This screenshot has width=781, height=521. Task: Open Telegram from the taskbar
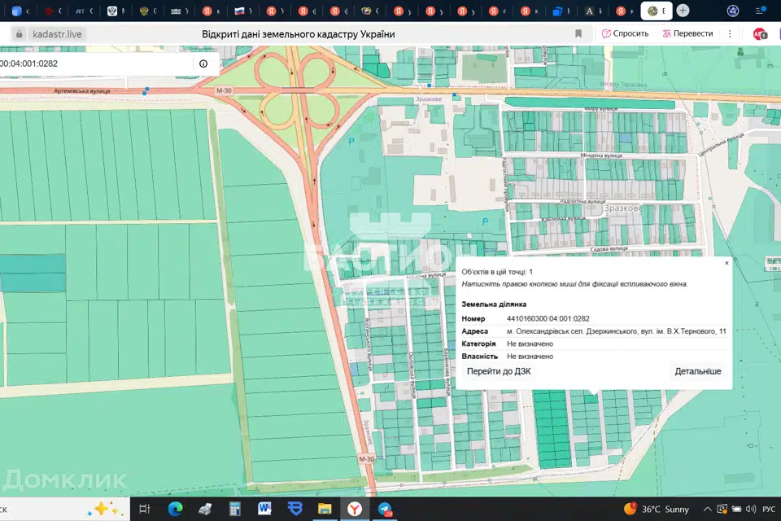(384, 509)
